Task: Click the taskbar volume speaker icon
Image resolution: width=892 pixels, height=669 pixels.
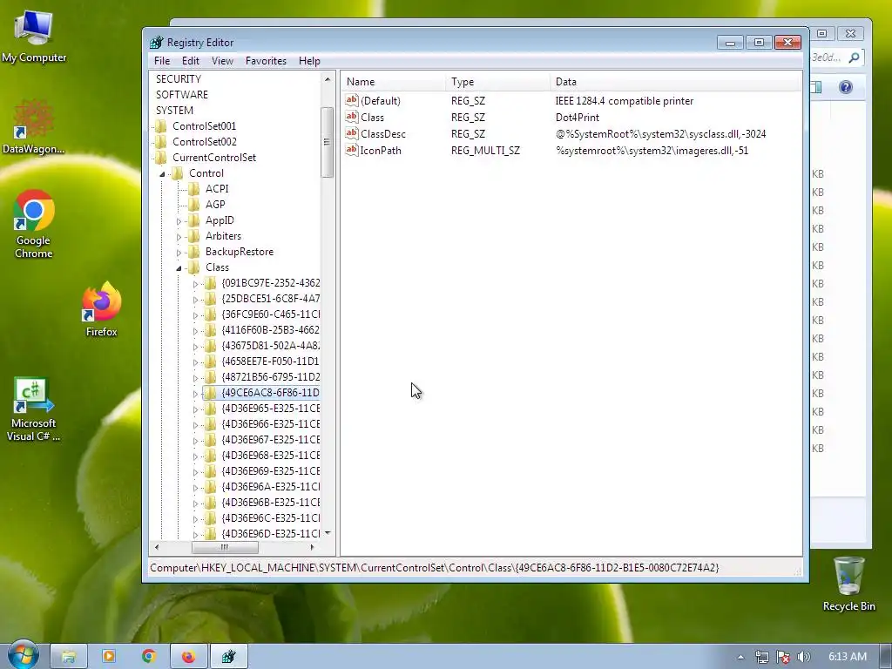Action: [x=803, y=657]
